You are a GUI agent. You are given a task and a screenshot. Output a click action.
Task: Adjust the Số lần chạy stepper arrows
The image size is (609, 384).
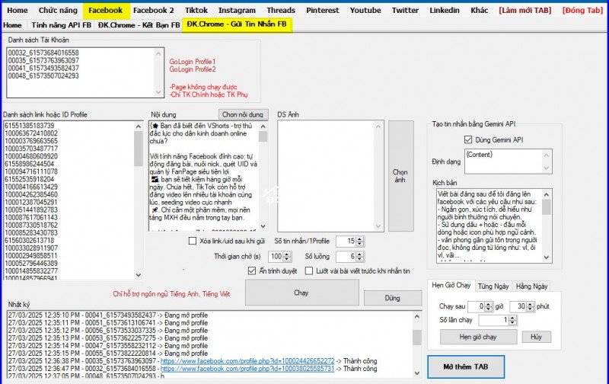[512, 320]
